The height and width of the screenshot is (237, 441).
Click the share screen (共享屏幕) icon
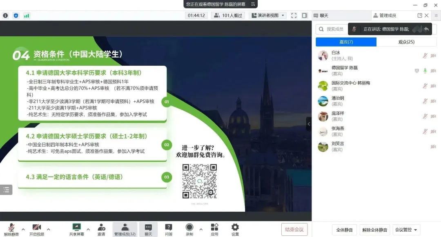pos(76,227)
